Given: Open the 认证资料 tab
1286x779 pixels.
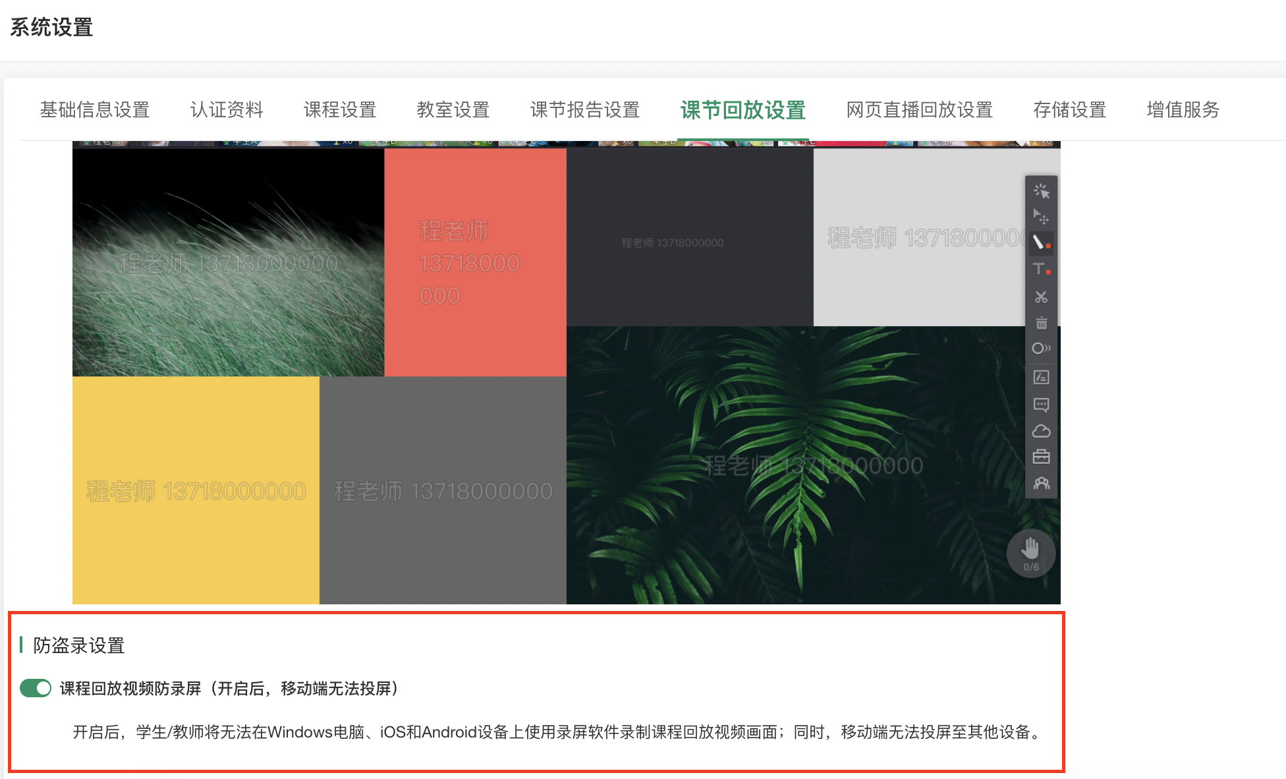Looking at the screenshot, I should point(227,110).
